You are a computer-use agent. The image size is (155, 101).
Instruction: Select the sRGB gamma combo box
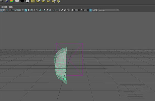105,10
